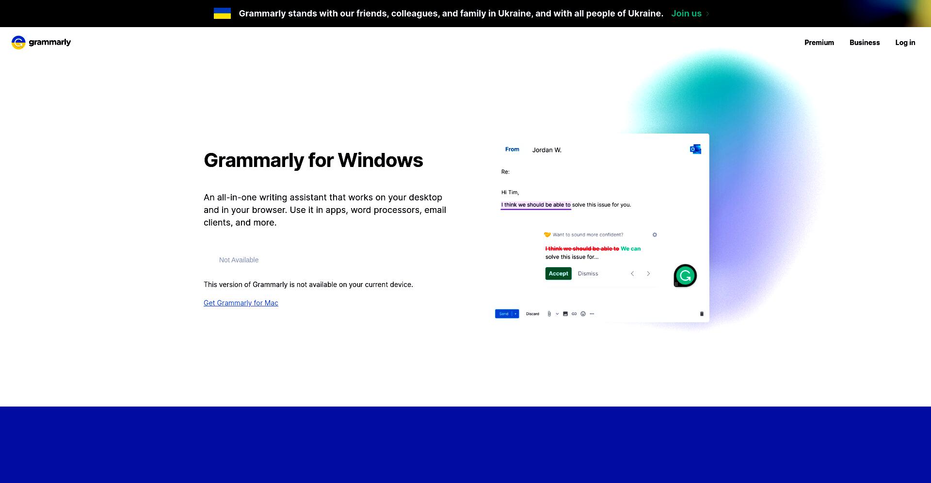
Task: Click the From label in email preview
Action: (x=512, y=150)
